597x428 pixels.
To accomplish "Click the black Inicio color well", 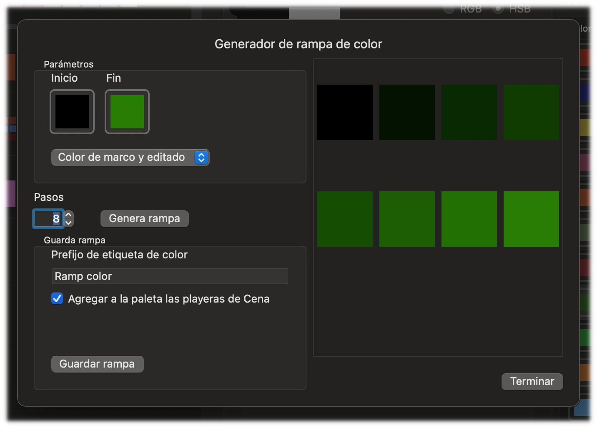I will coord(72,112).
